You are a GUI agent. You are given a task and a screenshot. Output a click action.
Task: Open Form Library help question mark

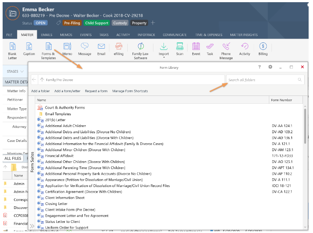coord(260,67)
